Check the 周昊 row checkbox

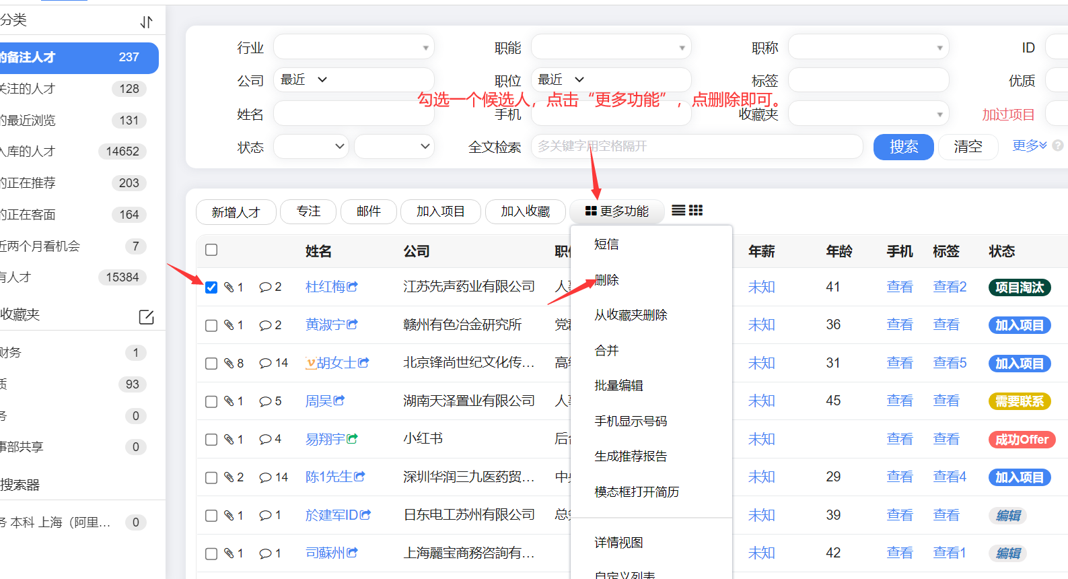pyautogui.click(x=211, y=401)
